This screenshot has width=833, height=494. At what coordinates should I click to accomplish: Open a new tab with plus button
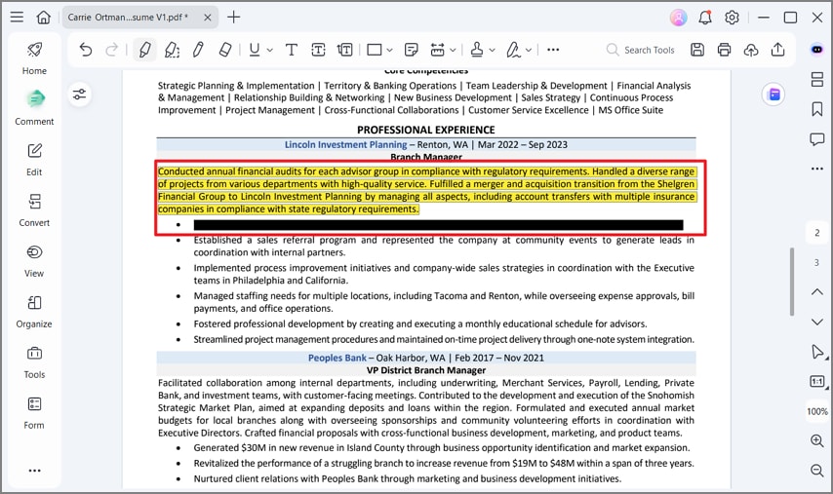234,17
